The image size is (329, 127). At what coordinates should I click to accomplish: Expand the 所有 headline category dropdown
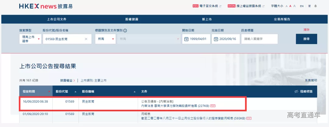coord(105,39)
